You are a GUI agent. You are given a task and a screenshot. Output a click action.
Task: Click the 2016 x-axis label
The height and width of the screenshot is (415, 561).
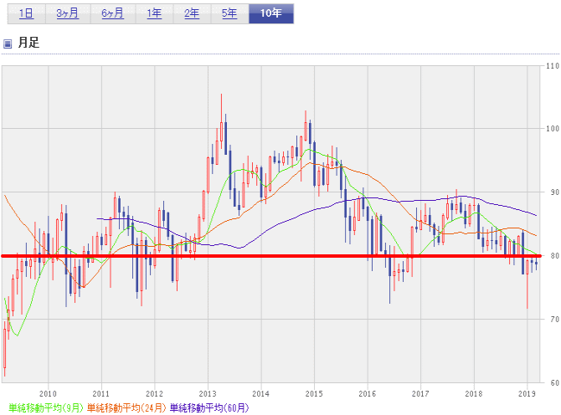point(368,393)
